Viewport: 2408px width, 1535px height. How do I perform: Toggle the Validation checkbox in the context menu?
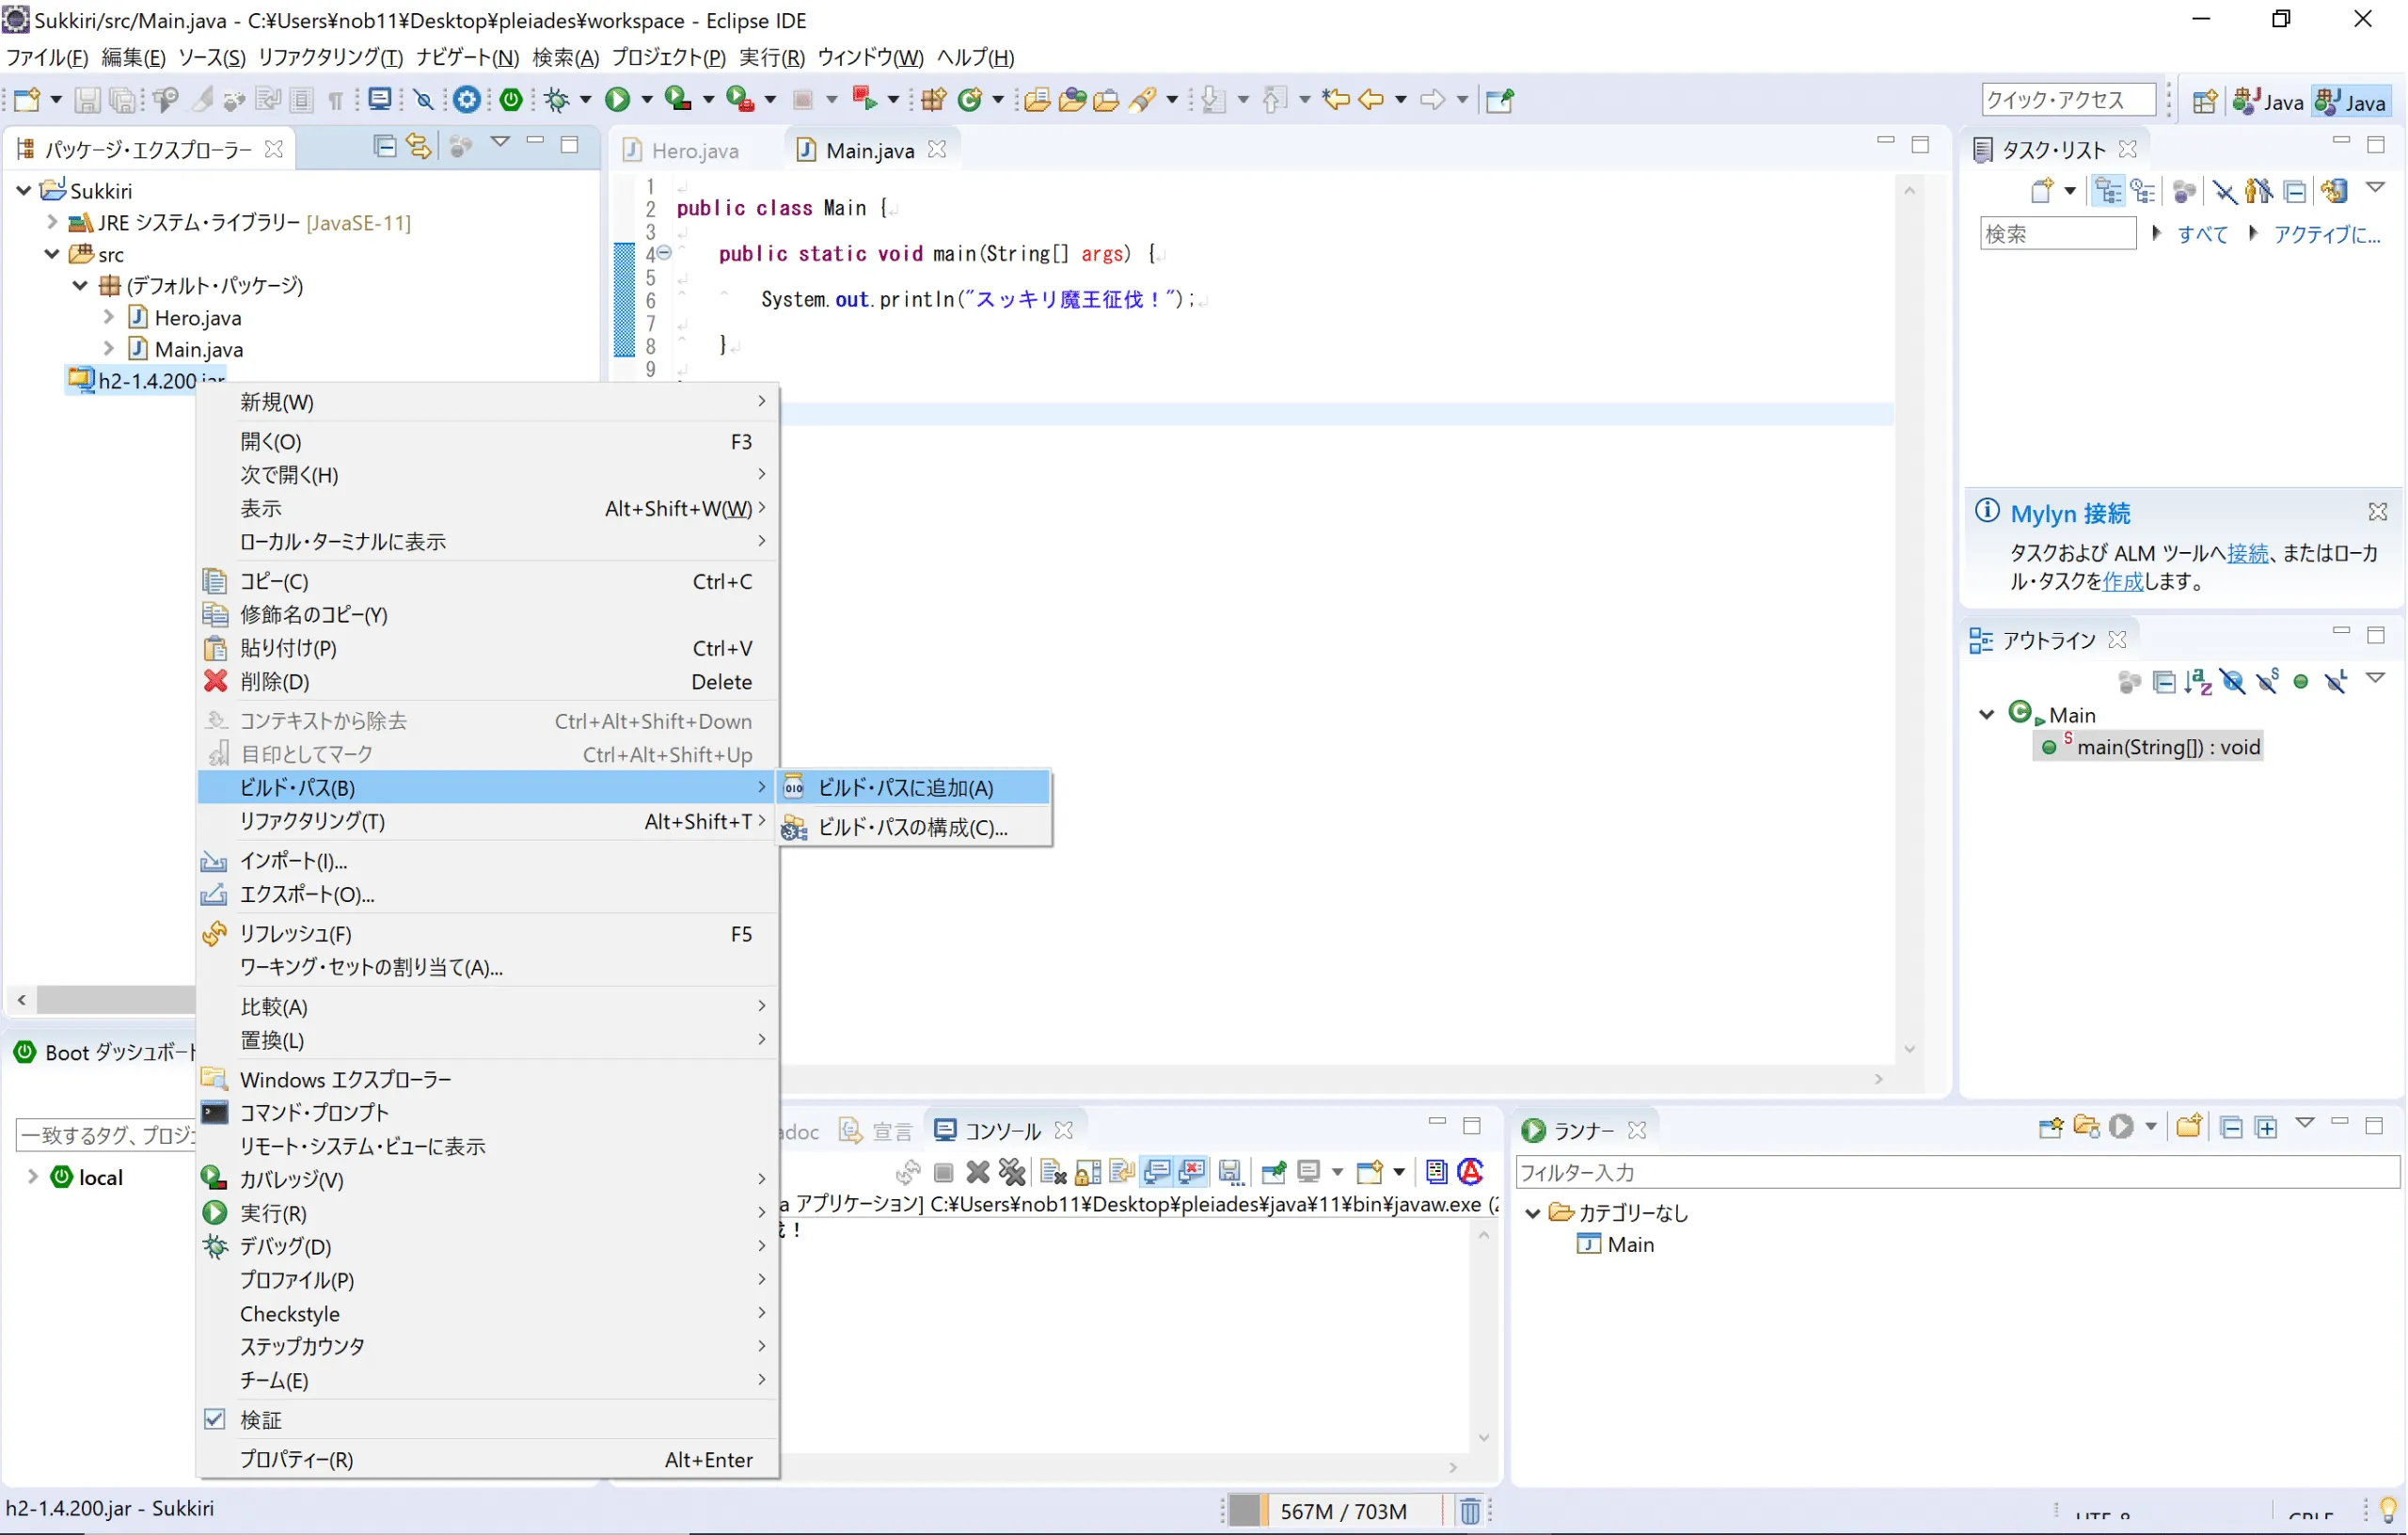click(x=214, y=1418)
